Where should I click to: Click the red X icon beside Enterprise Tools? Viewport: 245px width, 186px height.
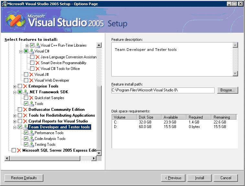click(25, 86)
